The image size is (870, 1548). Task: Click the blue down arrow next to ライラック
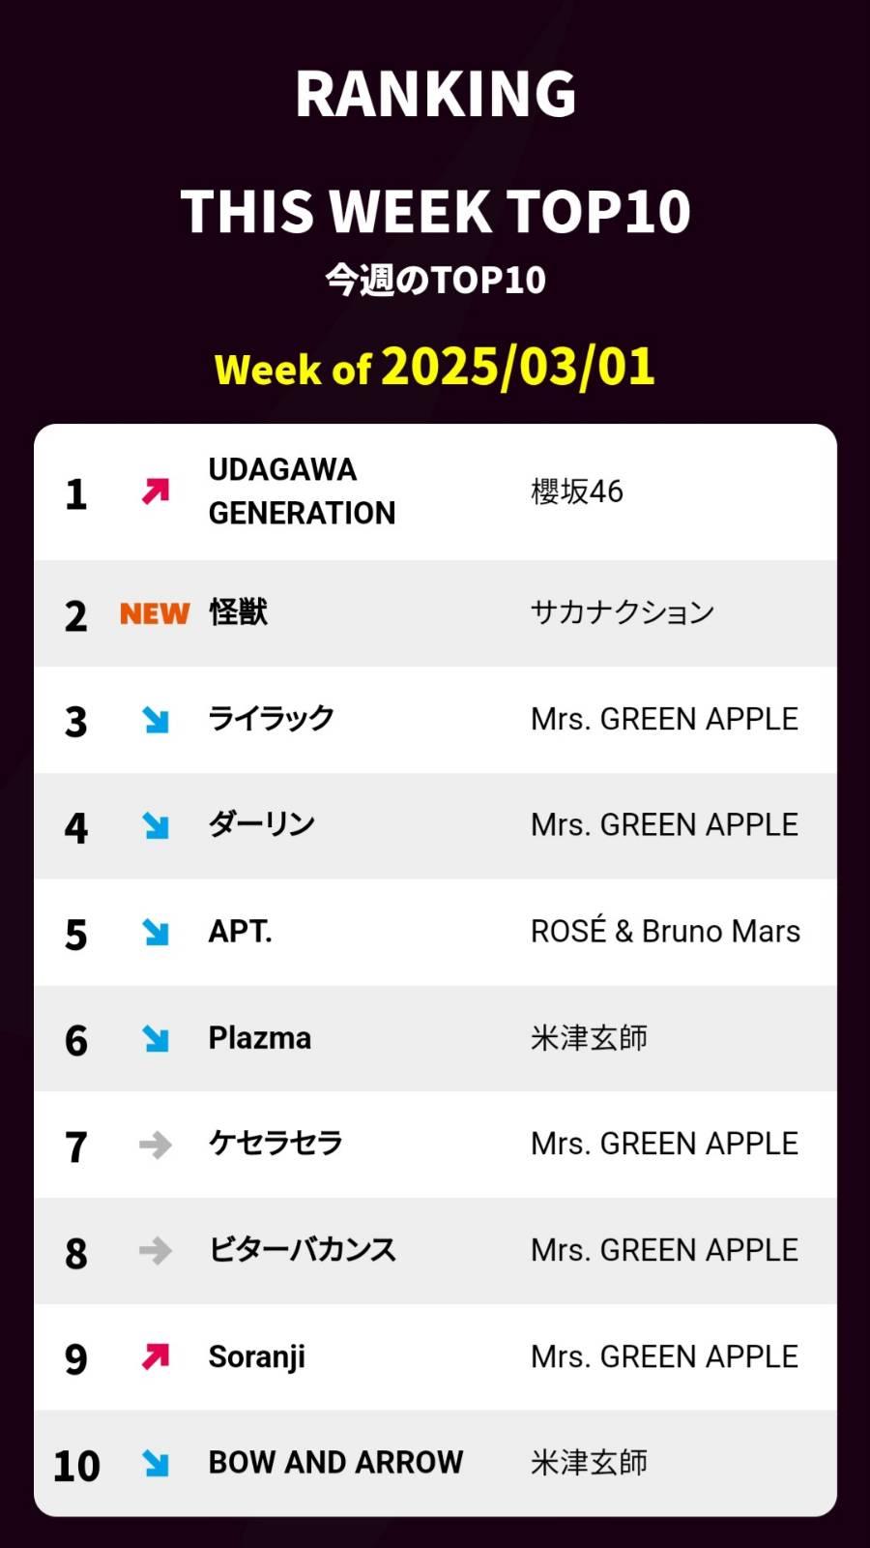pyautogui.click(x=156, y=720)
